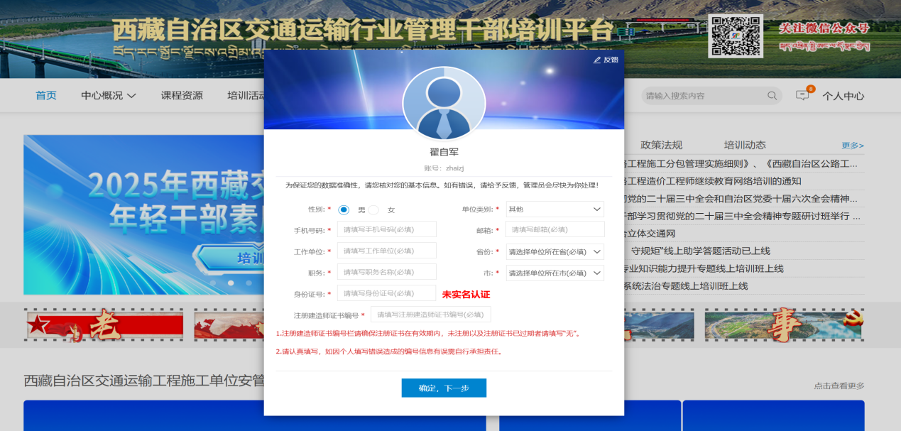
Task: Expand the 中心概况 menu
Action: 108,96
